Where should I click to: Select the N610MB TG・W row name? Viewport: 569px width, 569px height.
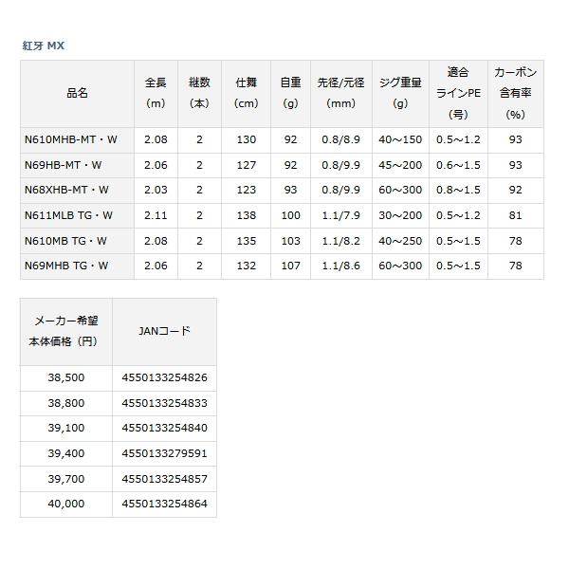tap(78, 241)
